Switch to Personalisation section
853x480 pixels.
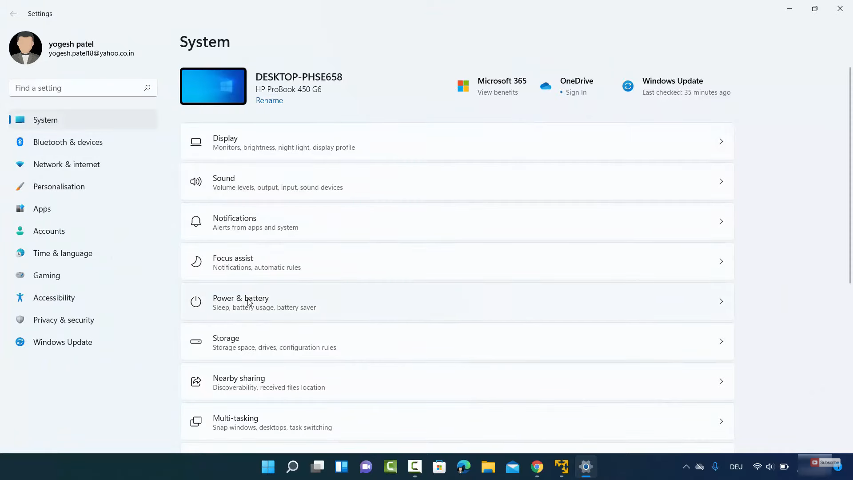pos(59,187)
